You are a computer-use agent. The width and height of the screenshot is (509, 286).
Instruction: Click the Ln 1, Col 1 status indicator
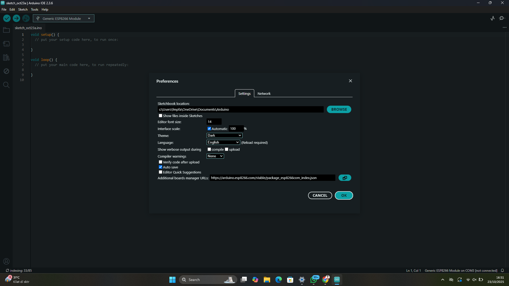[x=413, y=270]
